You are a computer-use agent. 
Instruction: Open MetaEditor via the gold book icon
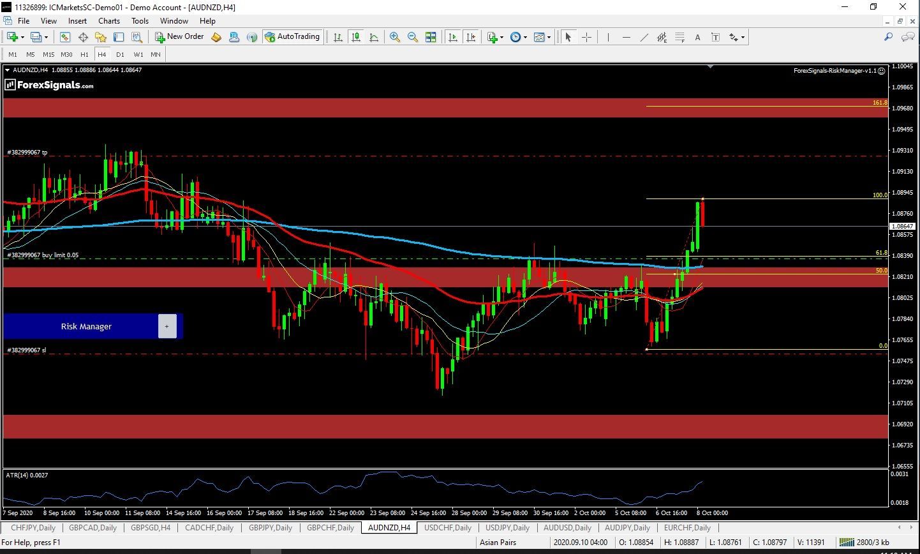(x=216, y=37)
